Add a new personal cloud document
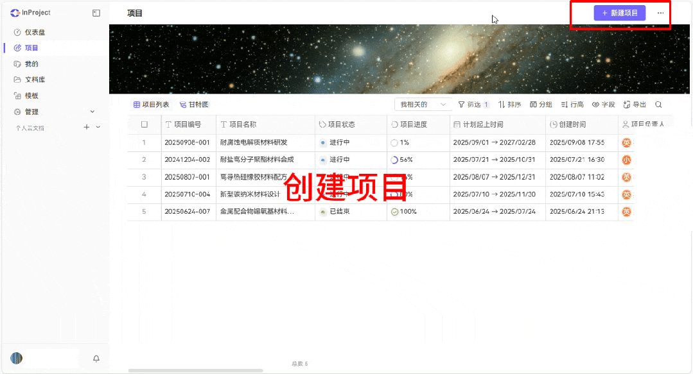This screenshot has height=374, width=693. click(x=87, y=127)
